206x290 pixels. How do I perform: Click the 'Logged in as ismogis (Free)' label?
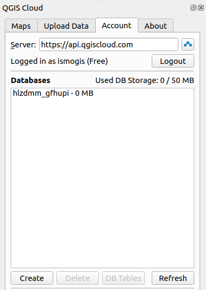59,61
